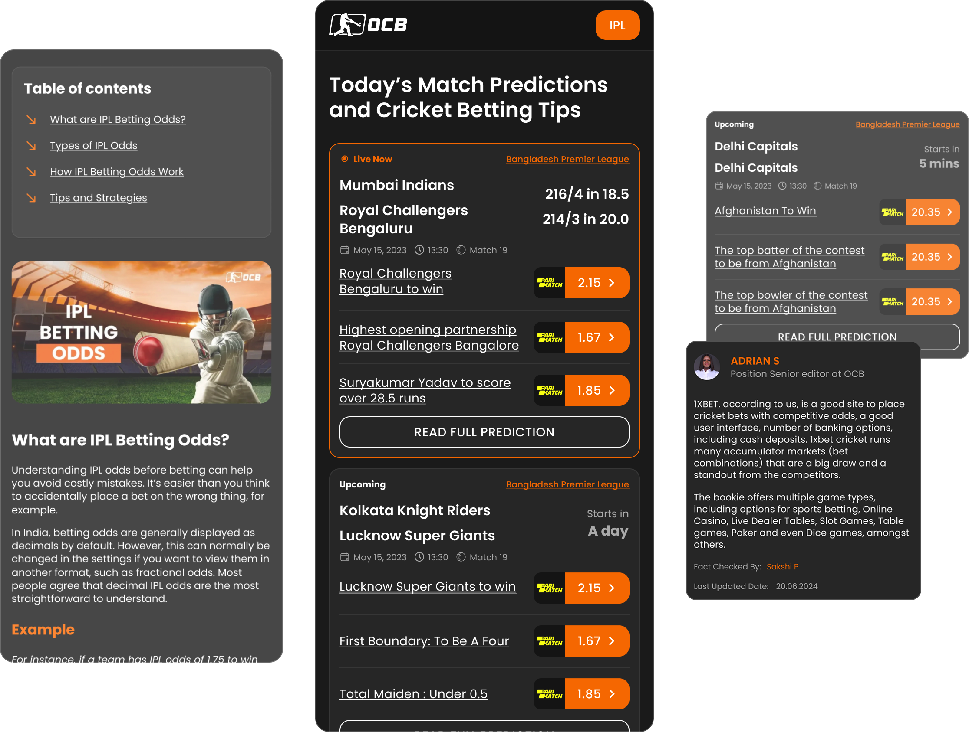
Task: Read full prediction for Mumbai Indians match
Action: [x=484, y=432]
